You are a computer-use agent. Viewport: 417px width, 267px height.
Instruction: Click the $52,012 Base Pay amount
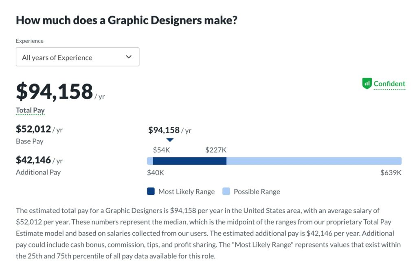pos(33,129)
